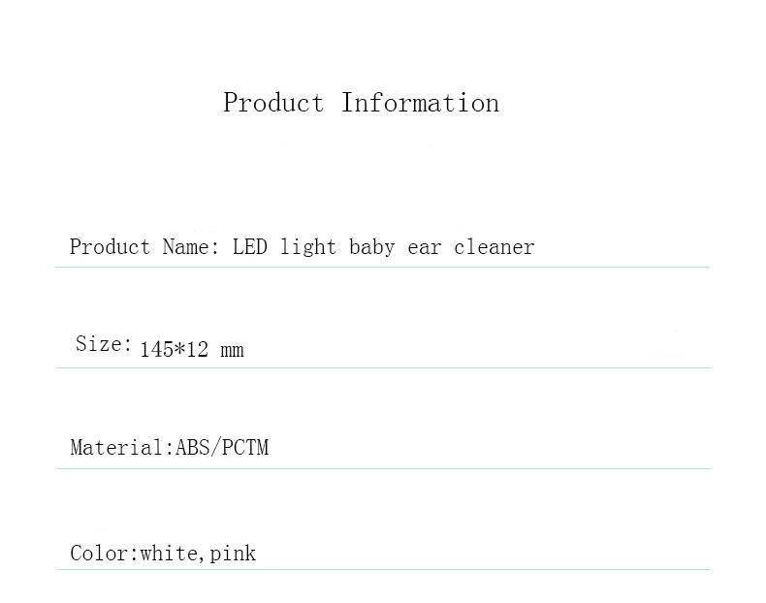Click the line under Size row
766x603 pixels.
click(383, 367)
